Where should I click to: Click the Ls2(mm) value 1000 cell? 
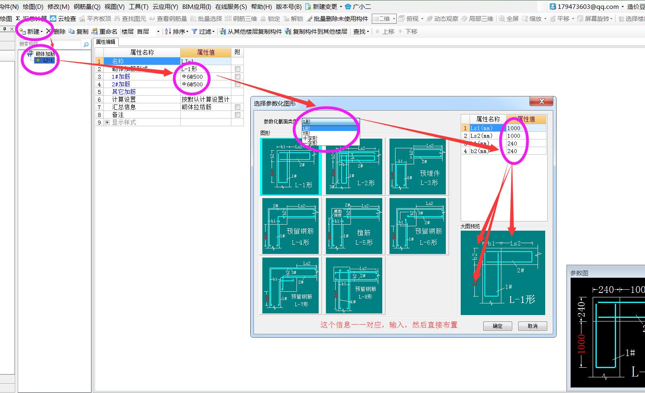(526, 136)
